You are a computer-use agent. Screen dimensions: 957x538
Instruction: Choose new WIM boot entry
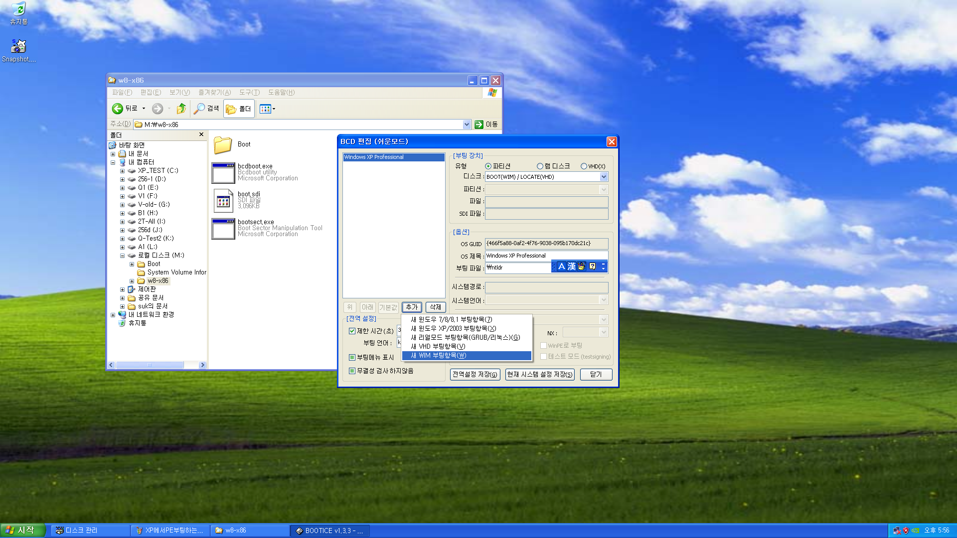click(x=467, y=356)
